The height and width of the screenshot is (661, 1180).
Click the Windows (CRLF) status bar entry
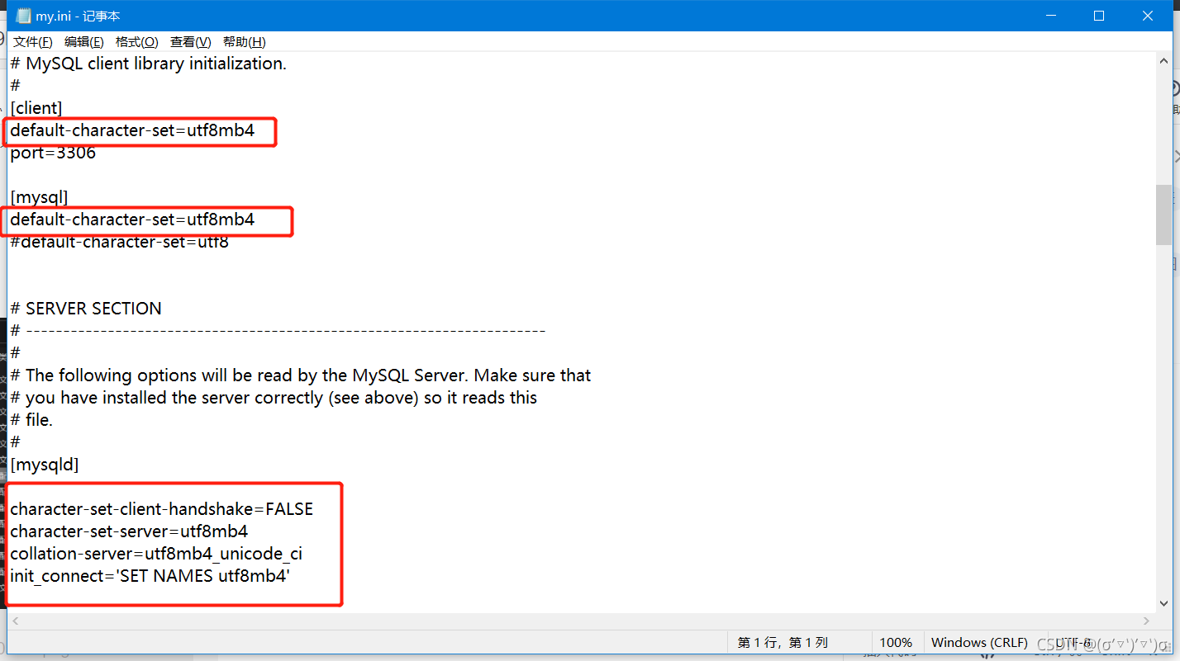point(979,642)
